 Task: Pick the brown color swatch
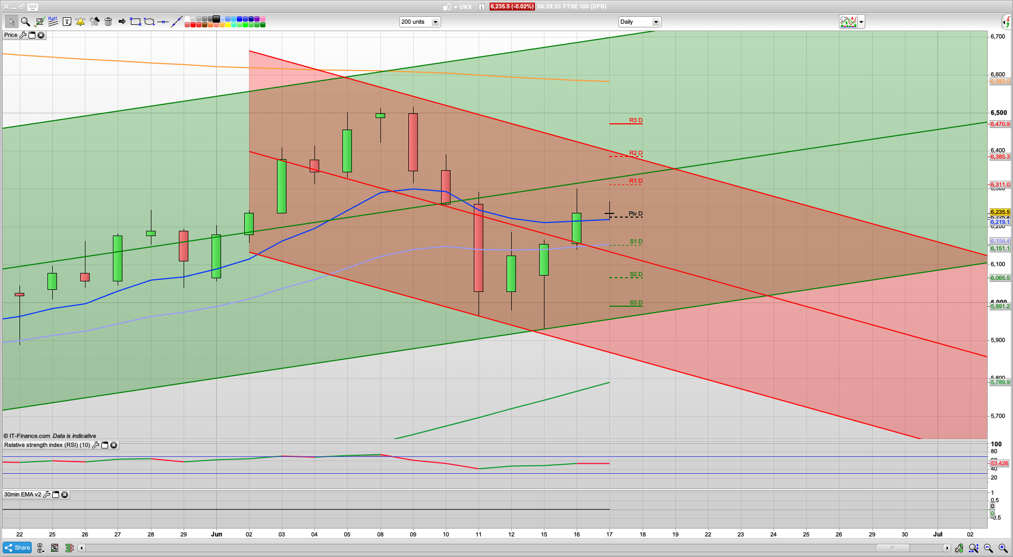(205, 25)
